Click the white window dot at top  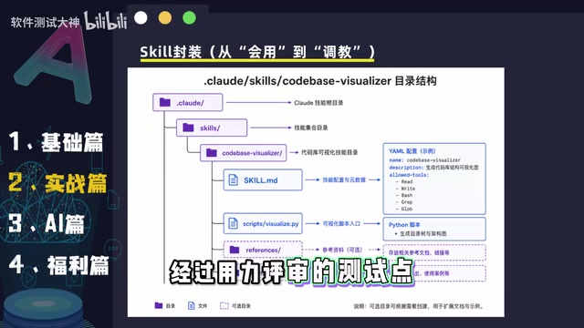pyautogui.click(x=141, y=18)
